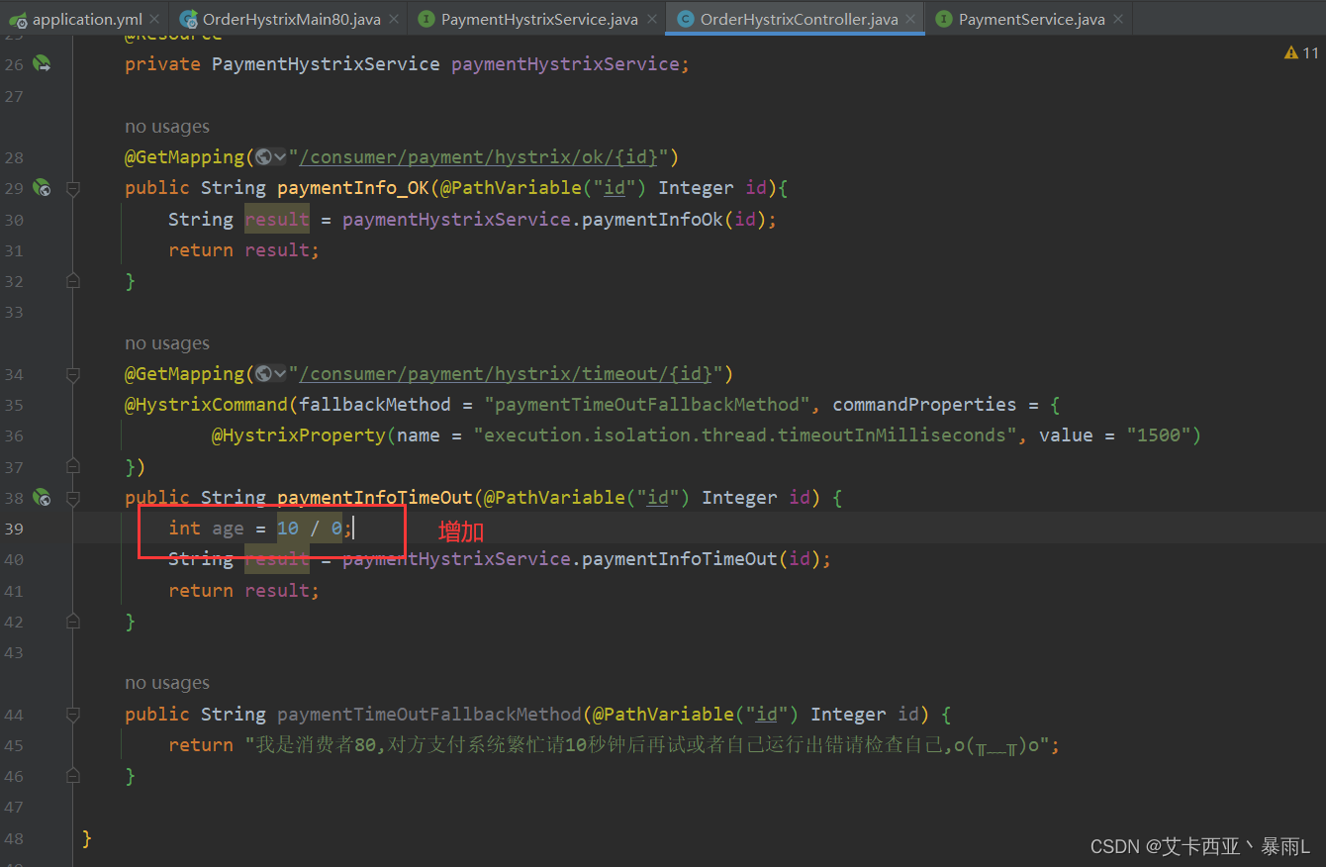Expand URL dropdown arrow in the ok GetMapping
1326x867 pixels.
tap(280, 156)
